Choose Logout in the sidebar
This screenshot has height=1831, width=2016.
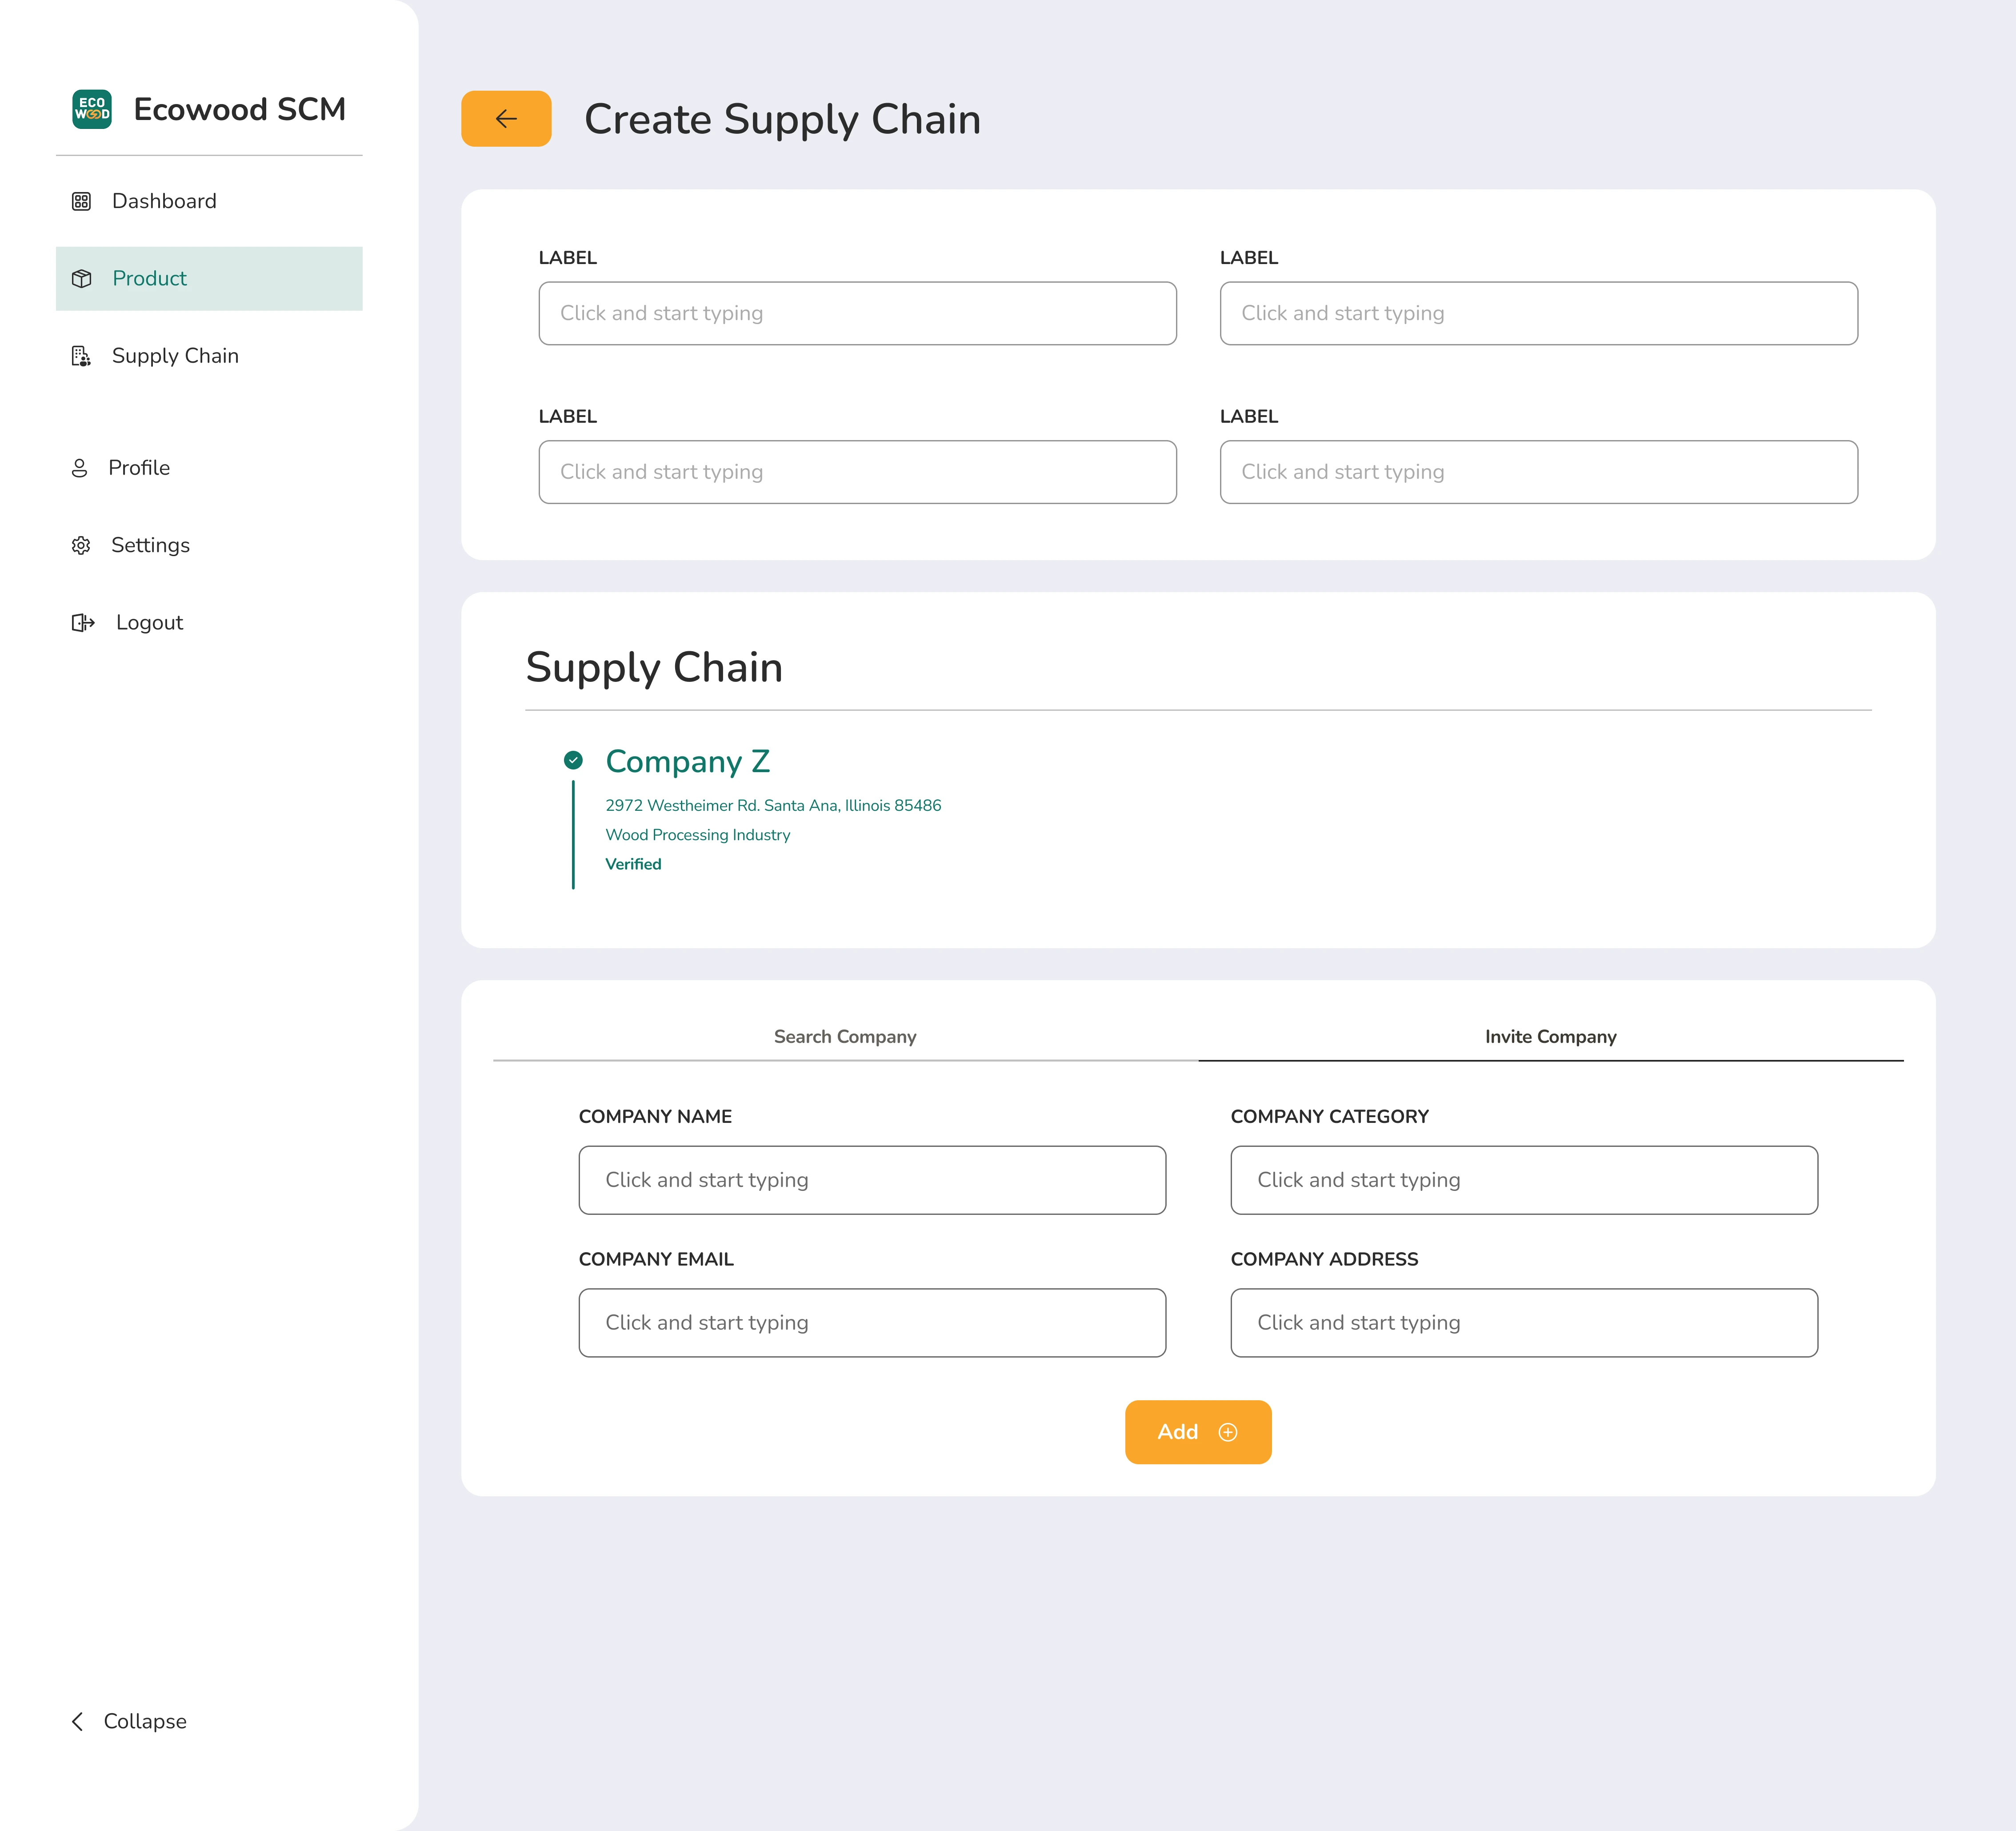[x=209, y=623]
